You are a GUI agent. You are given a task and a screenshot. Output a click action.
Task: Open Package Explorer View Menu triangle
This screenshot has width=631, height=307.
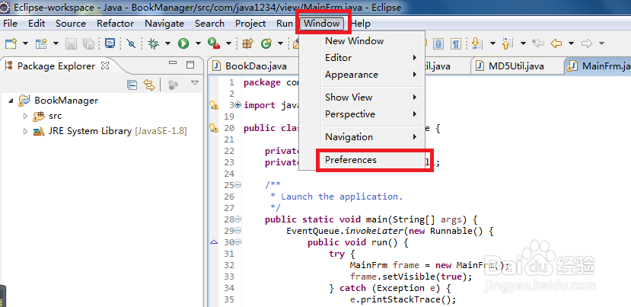(x=195, y=83)
